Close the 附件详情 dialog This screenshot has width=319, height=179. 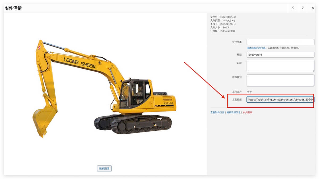coord(313,8)
